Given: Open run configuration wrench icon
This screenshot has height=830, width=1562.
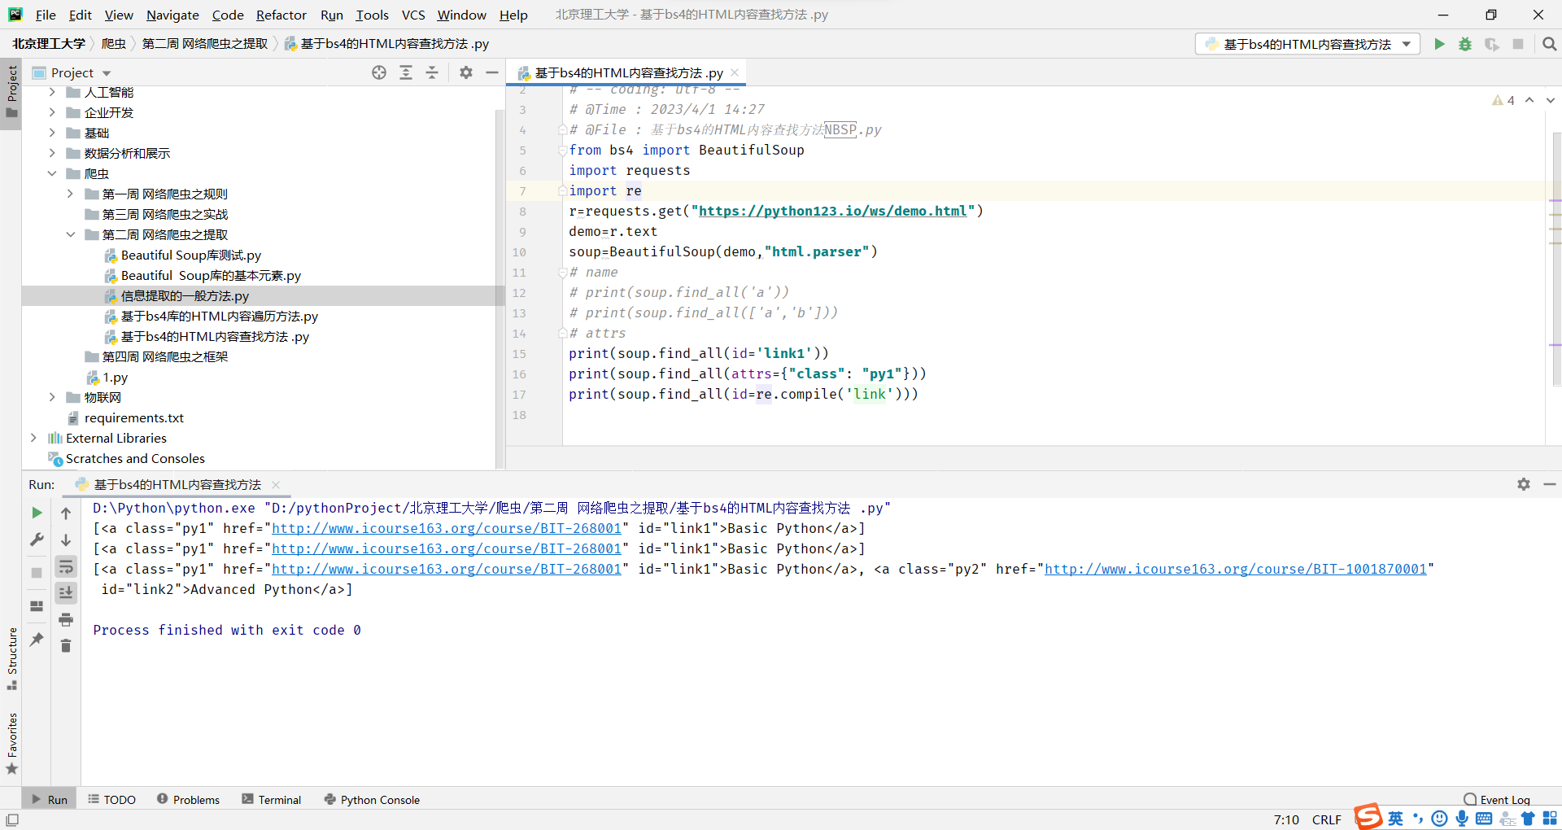Looking at the screenshot, I should tap(37, 539).
